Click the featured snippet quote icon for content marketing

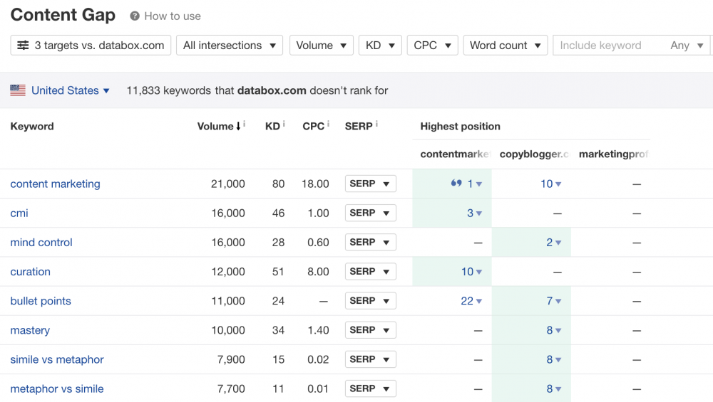pyautogui.click(x=456, y=184)
